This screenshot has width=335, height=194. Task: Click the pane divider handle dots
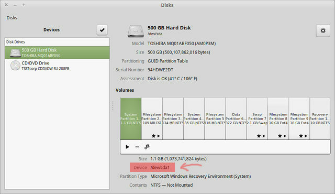(x=113, y=106)
